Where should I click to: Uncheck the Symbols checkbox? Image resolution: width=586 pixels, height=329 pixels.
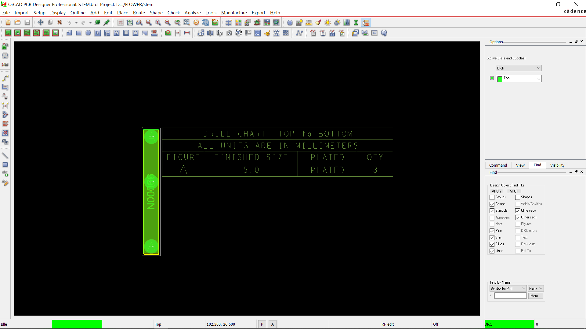tap(492, 211)
